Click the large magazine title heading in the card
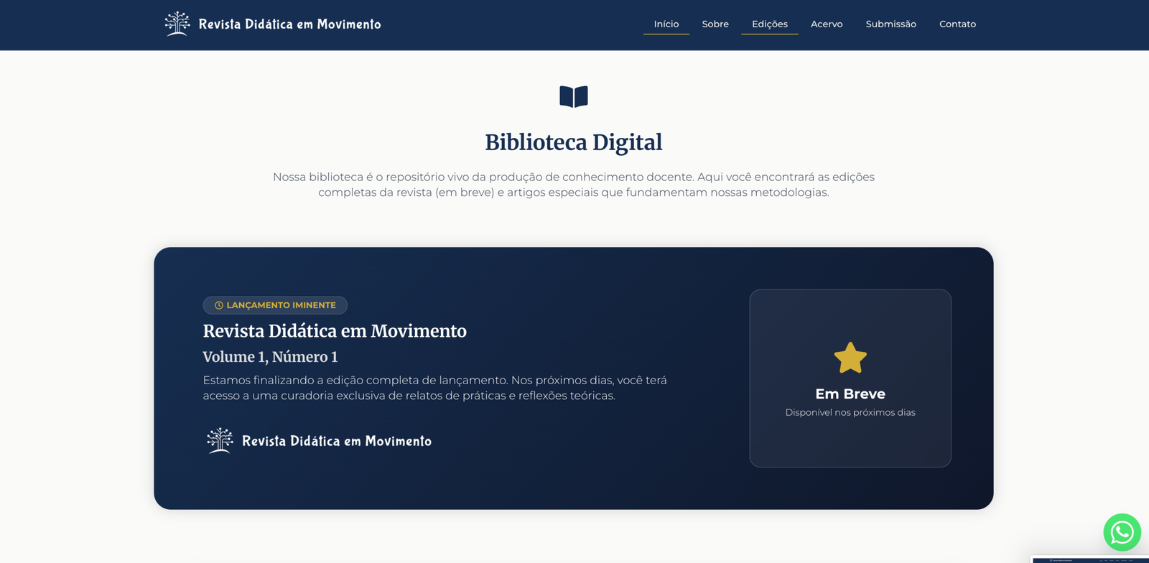 click(x=335, y=331)
